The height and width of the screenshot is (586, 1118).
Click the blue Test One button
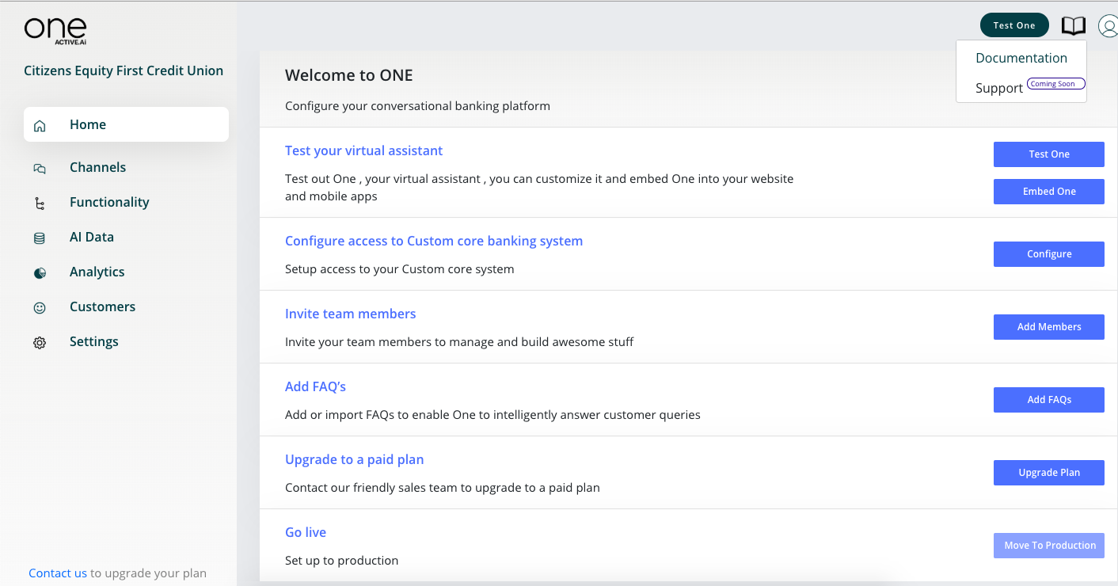1049,154
